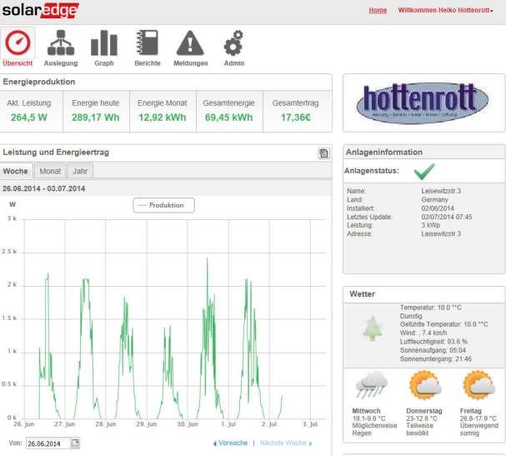This screenshot has height=456, width=506.
Task: Open the Auslegung layout icon
Action: pyautogui.click(x=60, y=43)
